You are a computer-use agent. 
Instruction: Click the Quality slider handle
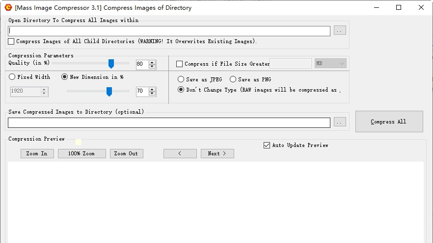tap(111, 64)
